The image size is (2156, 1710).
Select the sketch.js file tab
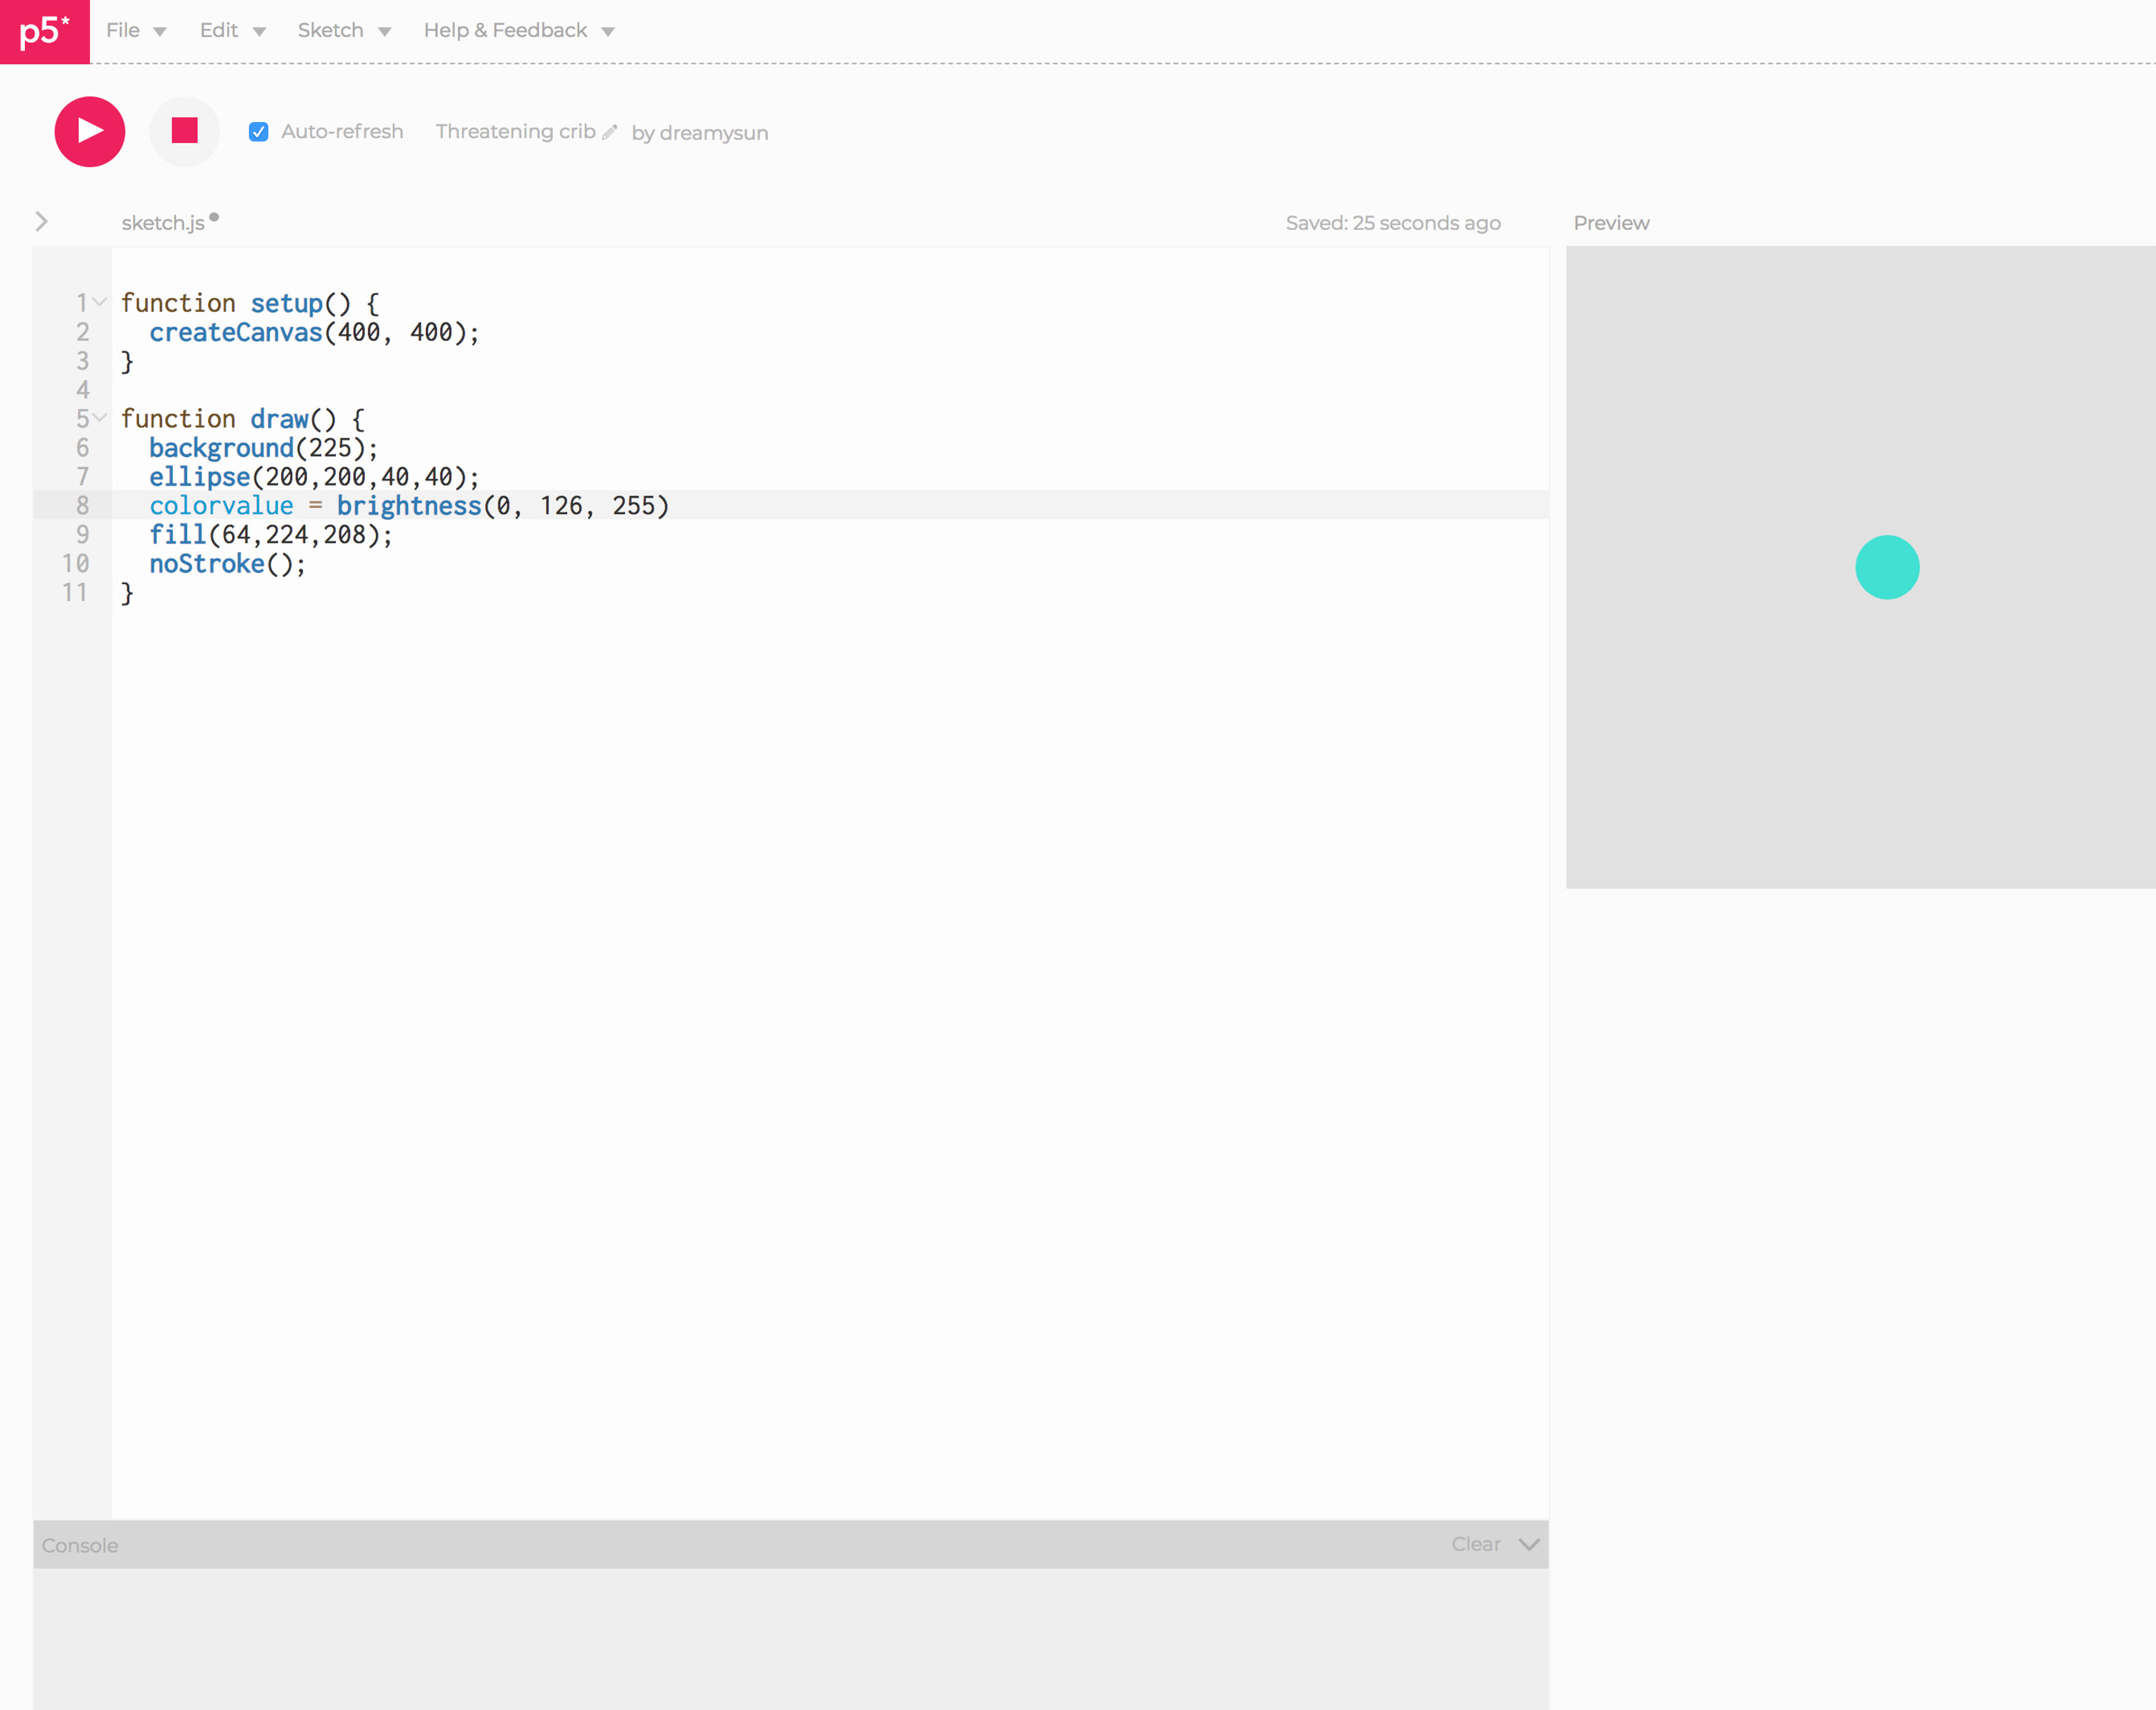163,223
